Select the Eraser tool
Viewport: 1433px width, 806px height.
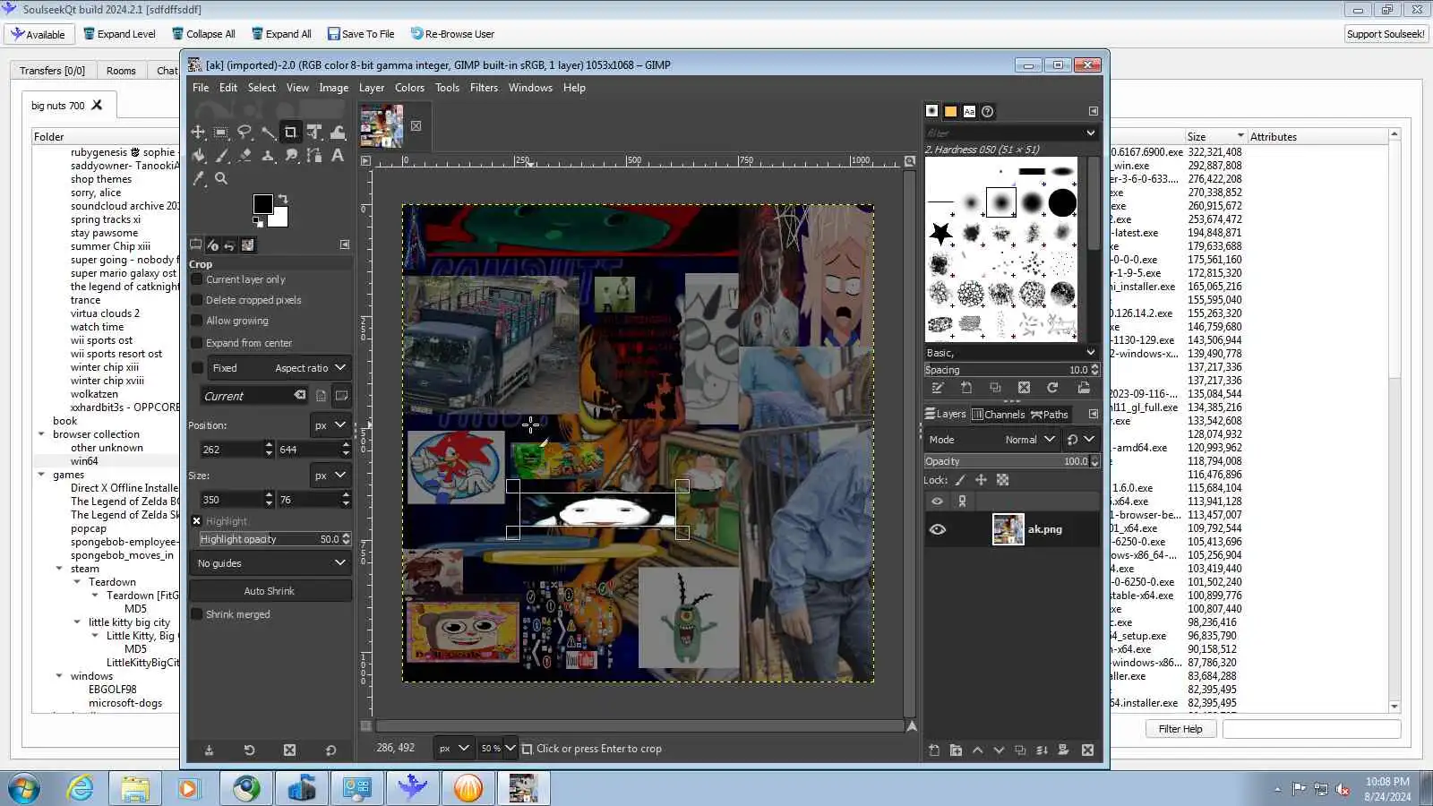[245, 156]
